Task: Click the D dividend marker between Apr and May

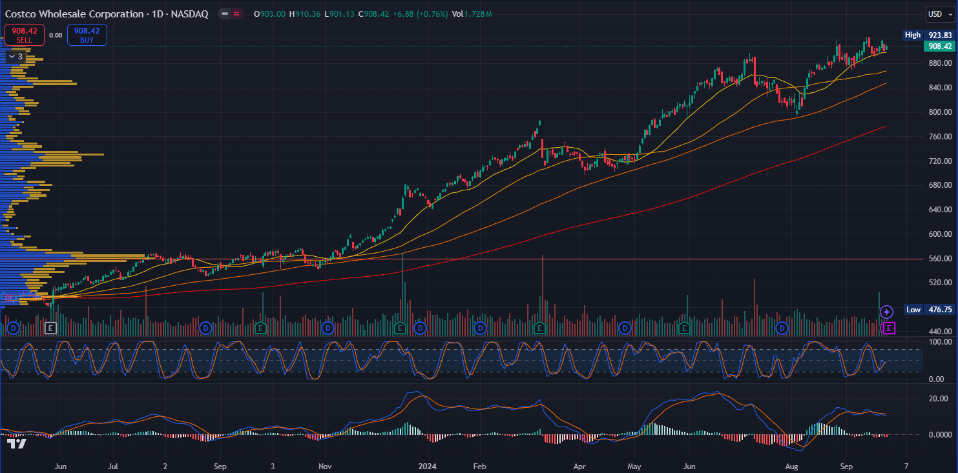Action: (x=625, y=328)
